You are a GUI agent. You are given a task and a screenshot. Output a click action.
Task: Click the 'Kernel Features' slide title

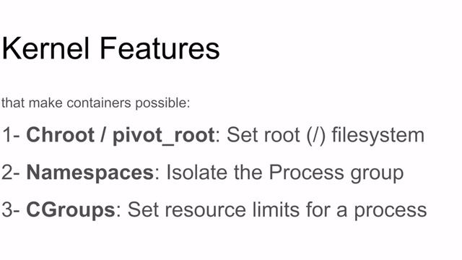pyautogui.click(x=110, y=48)
